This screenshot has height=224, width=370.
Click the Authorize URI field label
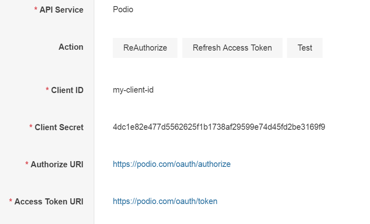pos(57,164)
